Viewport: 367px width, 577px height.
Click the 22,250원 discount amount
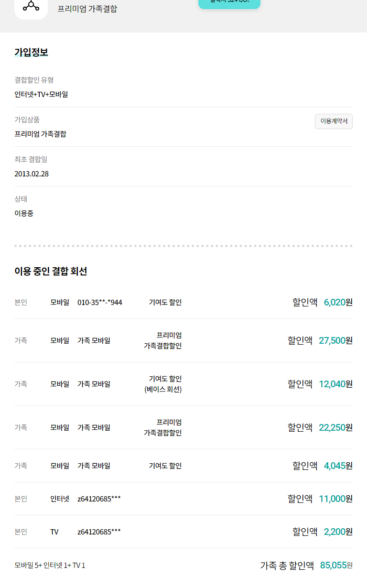[335, 427]
